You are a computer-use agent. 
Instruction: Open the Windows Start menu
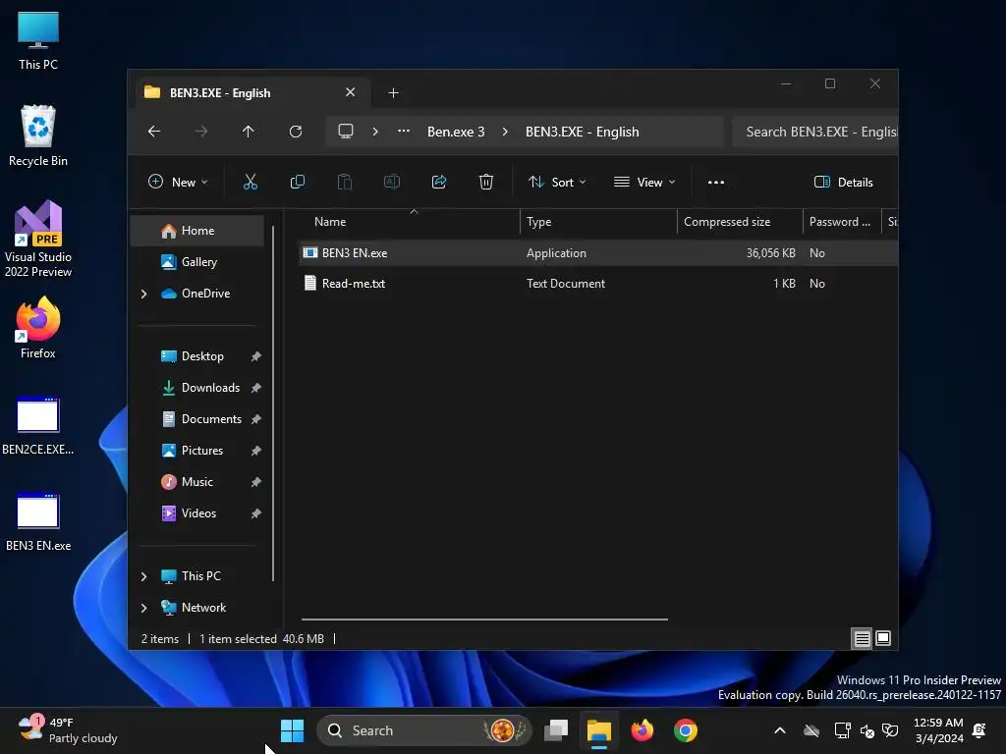(x=292, y=730)
